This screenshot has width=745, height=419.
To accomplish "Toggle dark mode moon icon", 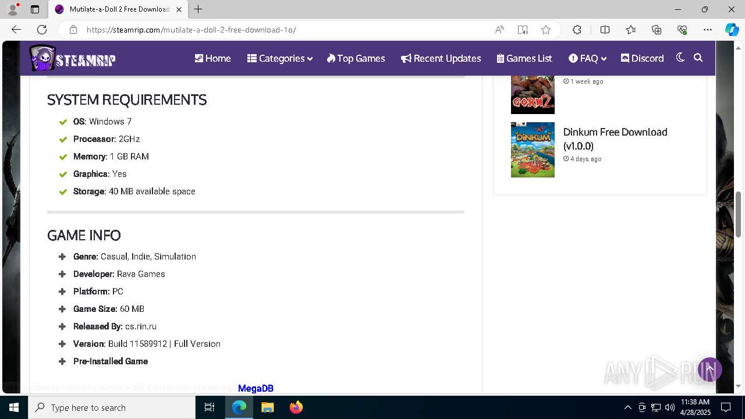I will [680, 58].
